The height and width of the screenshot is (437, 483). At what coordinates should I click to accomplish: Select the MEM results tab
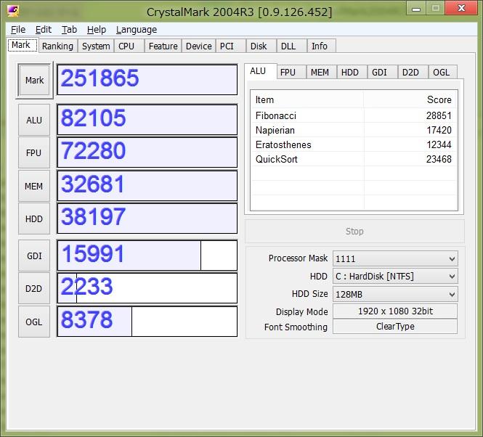pyautogui.click(x=320, y=72)
